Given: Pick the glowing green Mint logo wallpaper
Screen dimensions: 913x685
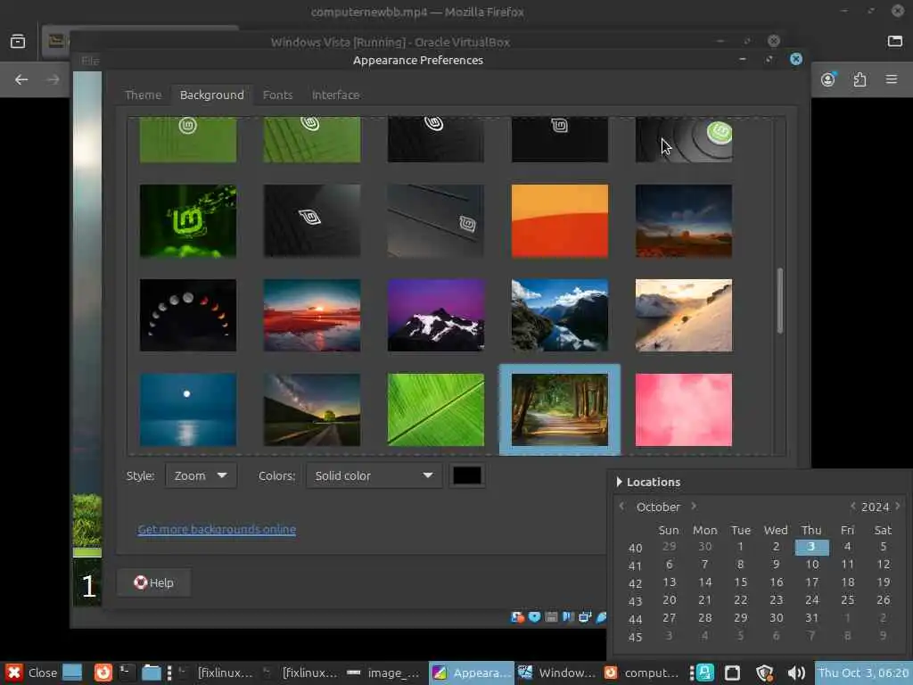Looking at the screenshot, I should point(188,221).
